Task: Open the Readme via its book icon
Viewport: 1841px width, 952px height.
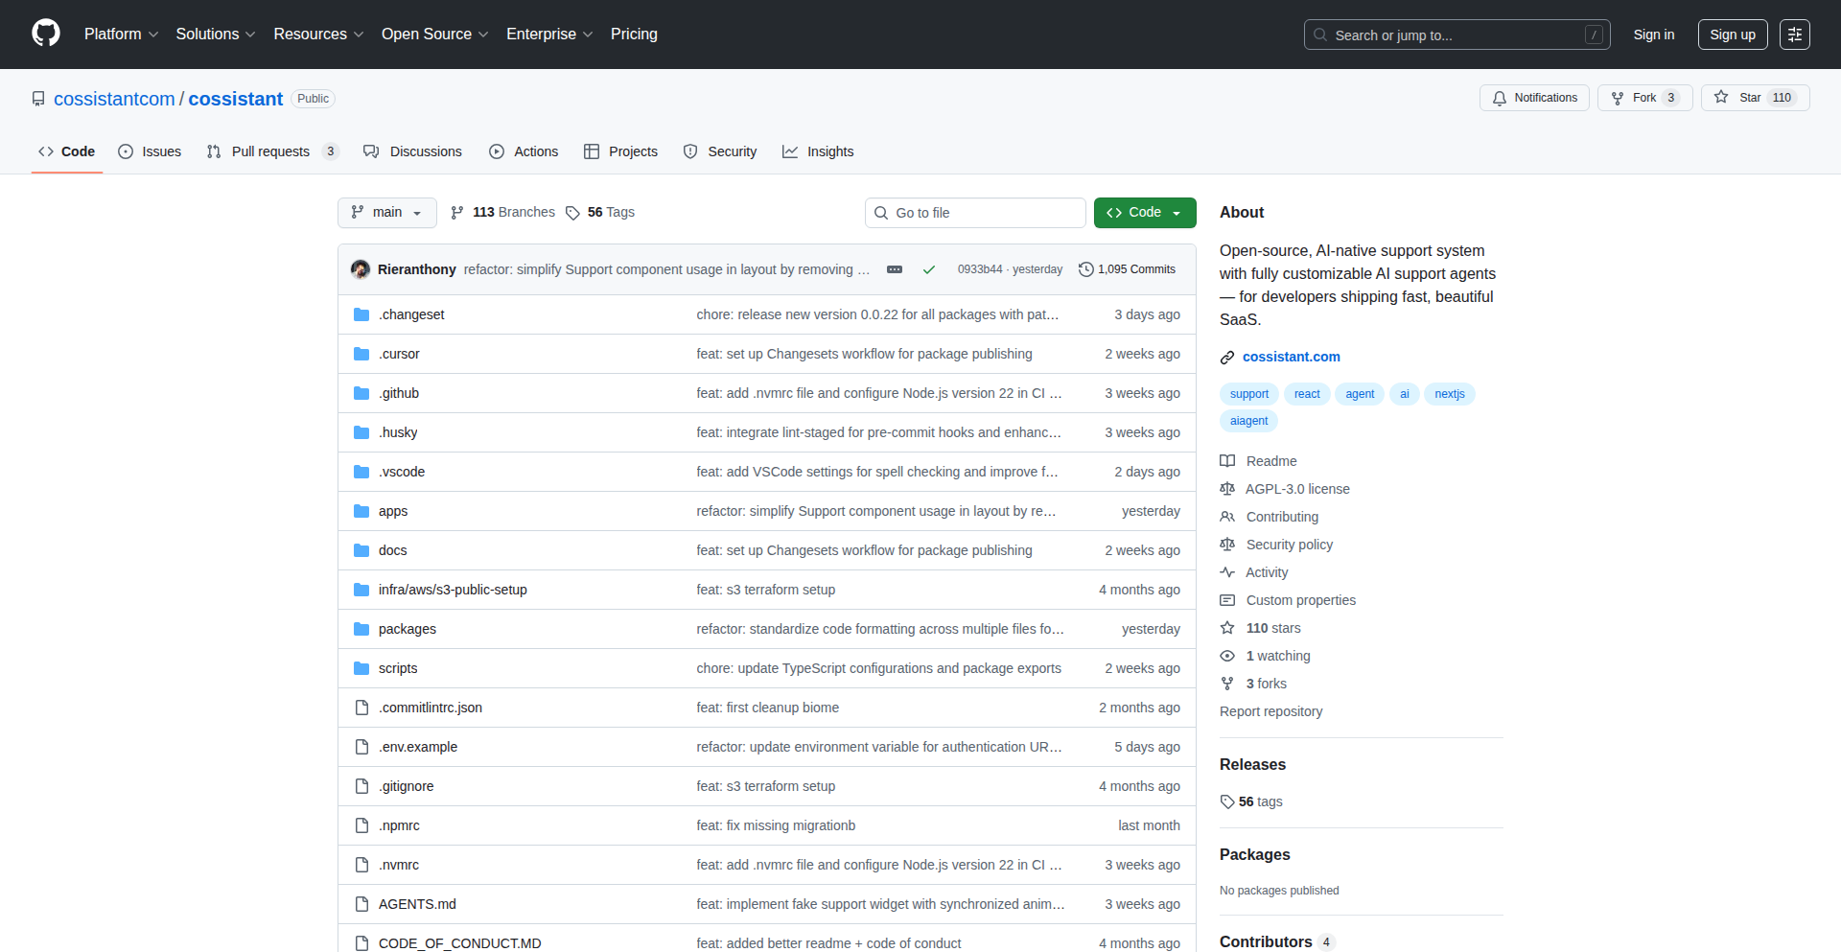Action: (1227, 461)
